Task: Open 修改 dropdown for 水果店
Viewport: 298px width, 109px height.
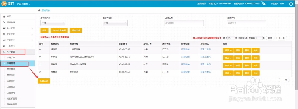Action: click(228, 58)
